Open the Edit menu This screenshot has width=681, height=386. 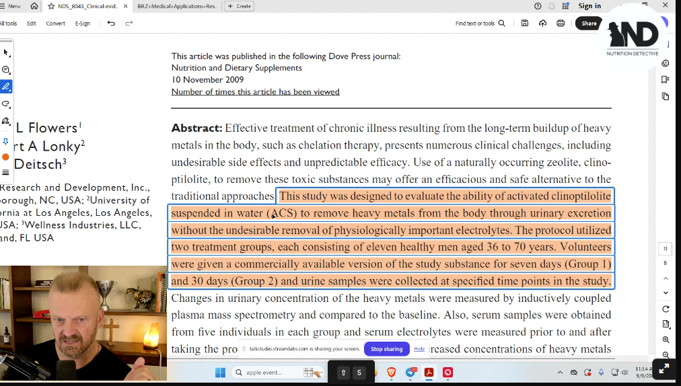(31, 24)
